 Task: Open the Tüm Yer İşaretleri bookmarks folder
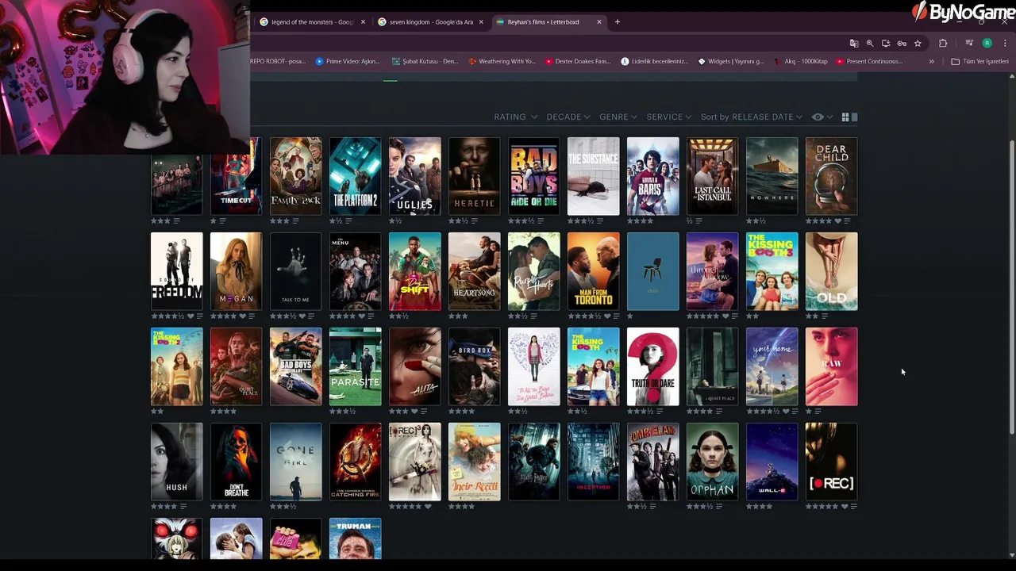click(979, 61)
